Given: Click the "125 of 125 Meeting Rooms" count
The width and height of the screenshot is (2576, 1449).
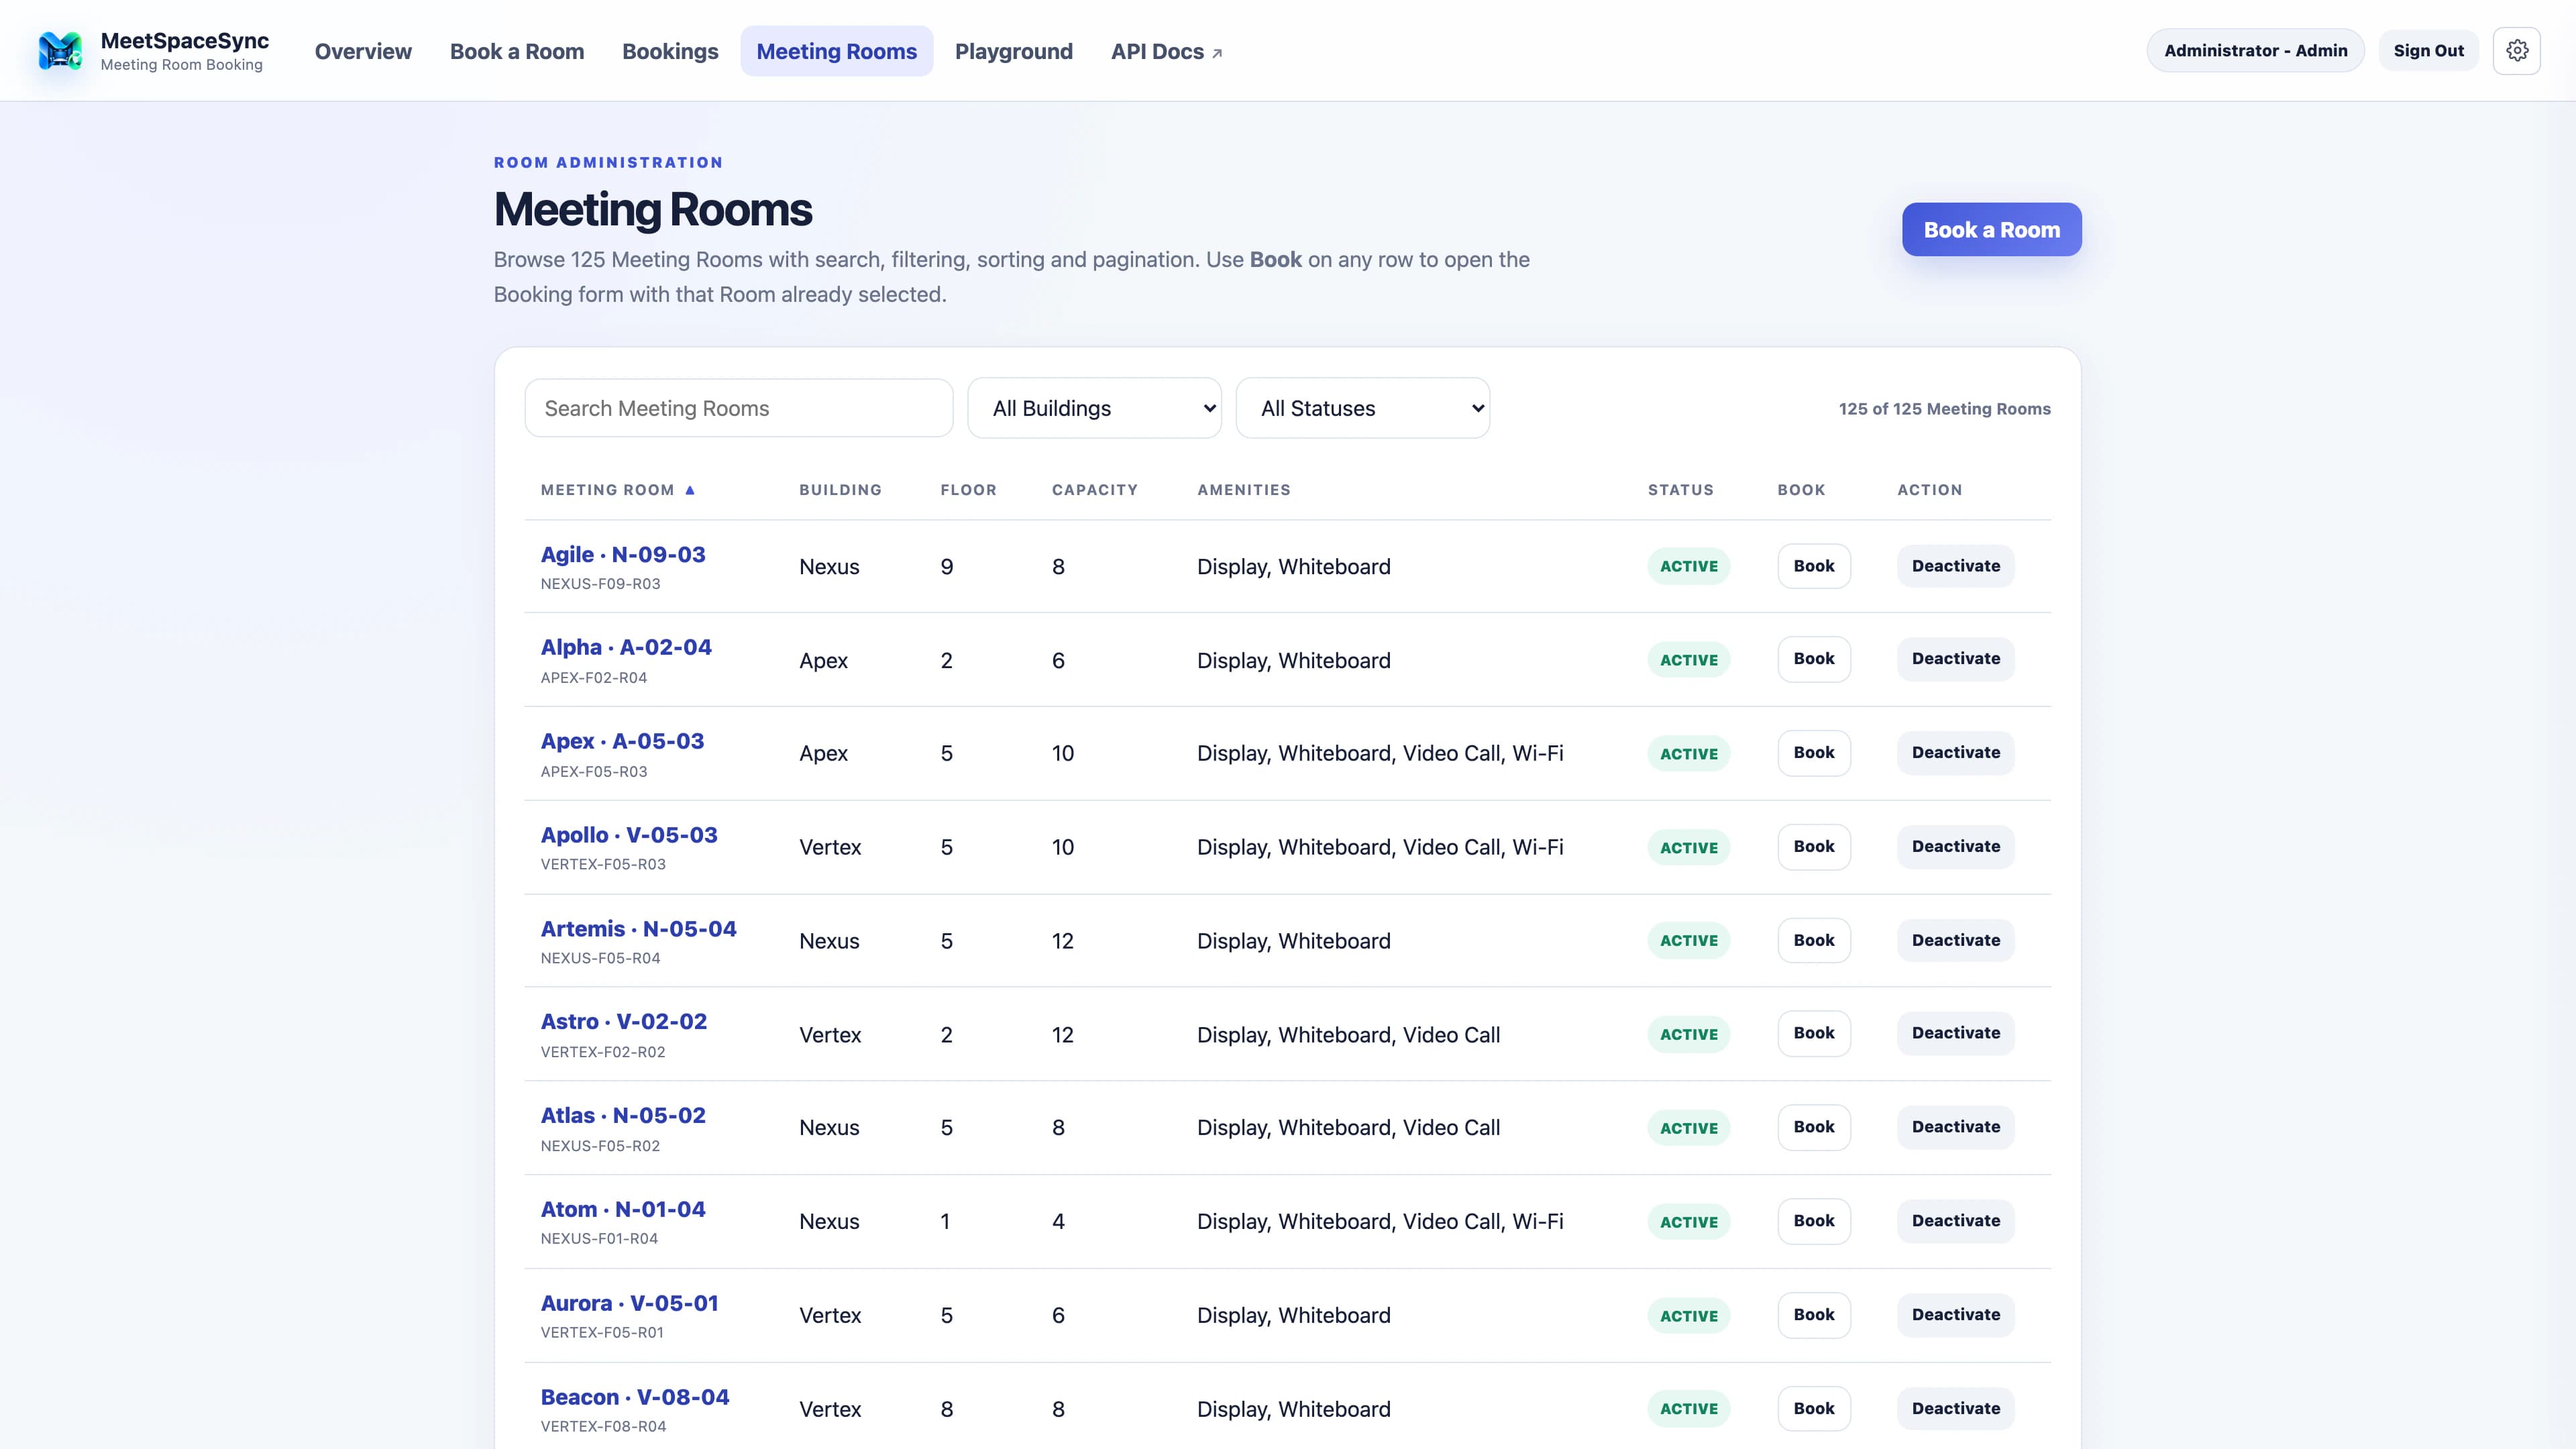Looking at the screenshot, I should [1944, 409].
